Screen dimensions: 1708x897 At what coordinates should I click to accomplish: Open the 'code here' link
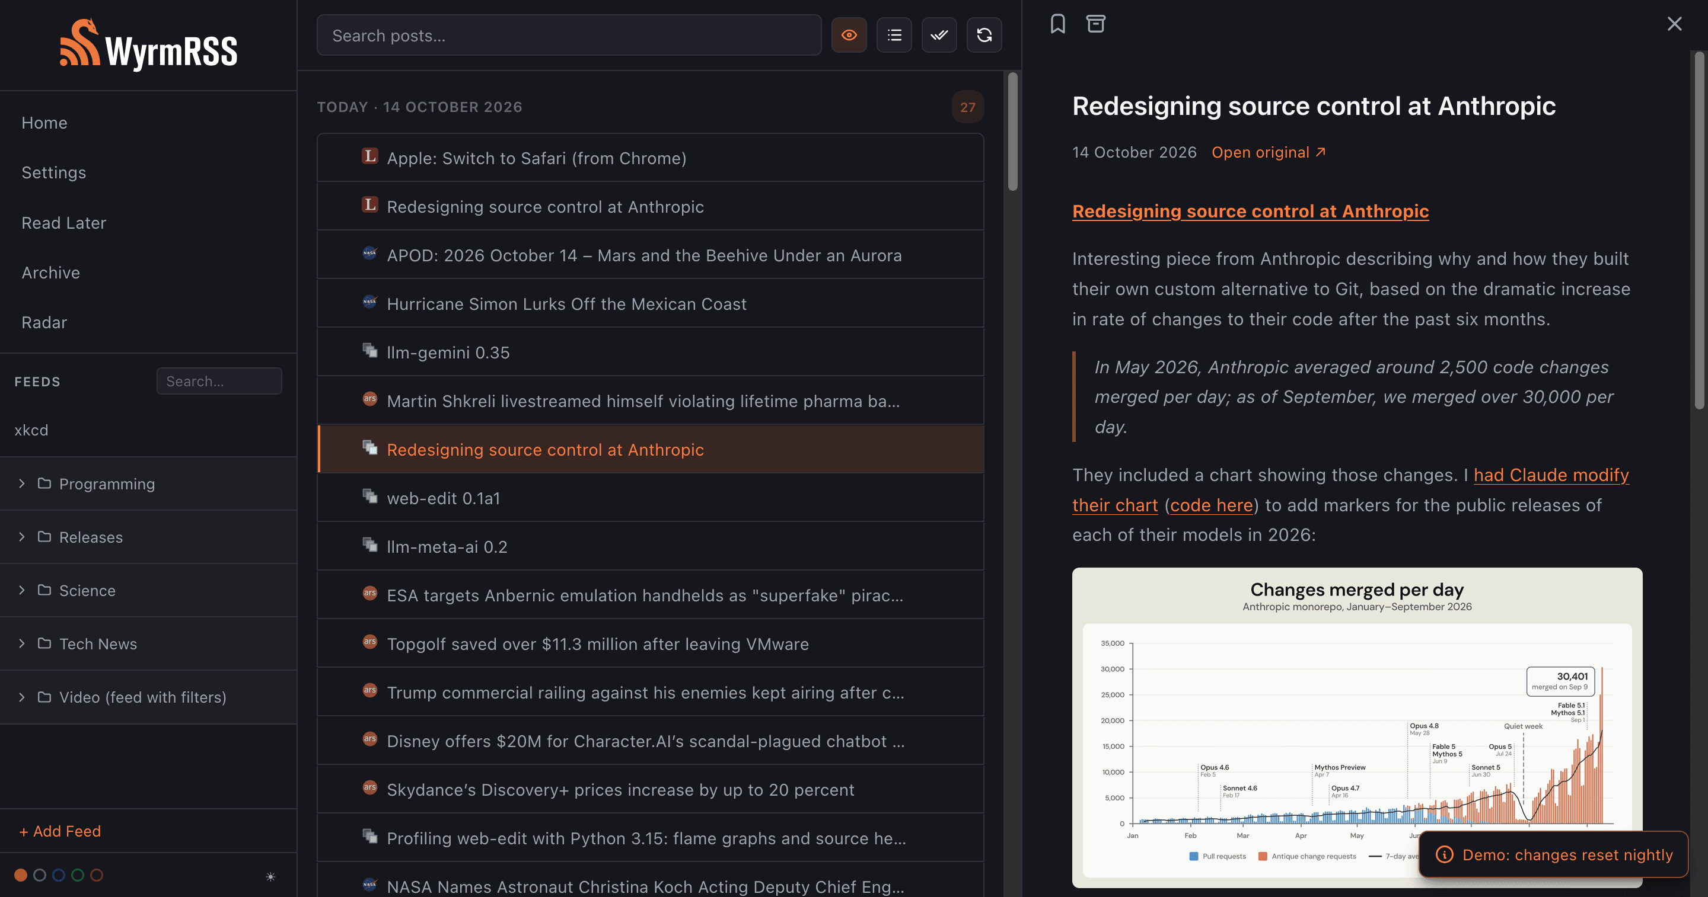click(x=1212, y=505)
